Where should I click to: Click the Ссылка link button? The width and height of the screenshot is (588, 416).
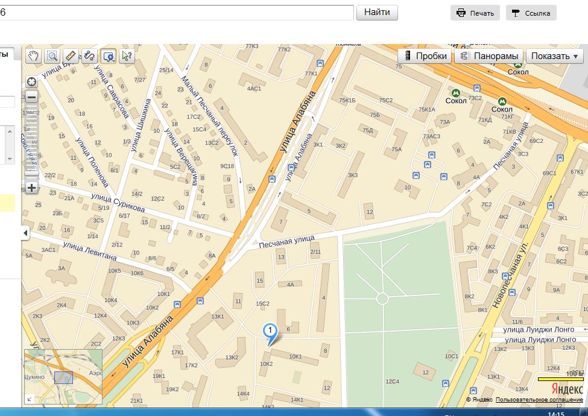coord(531,13)
